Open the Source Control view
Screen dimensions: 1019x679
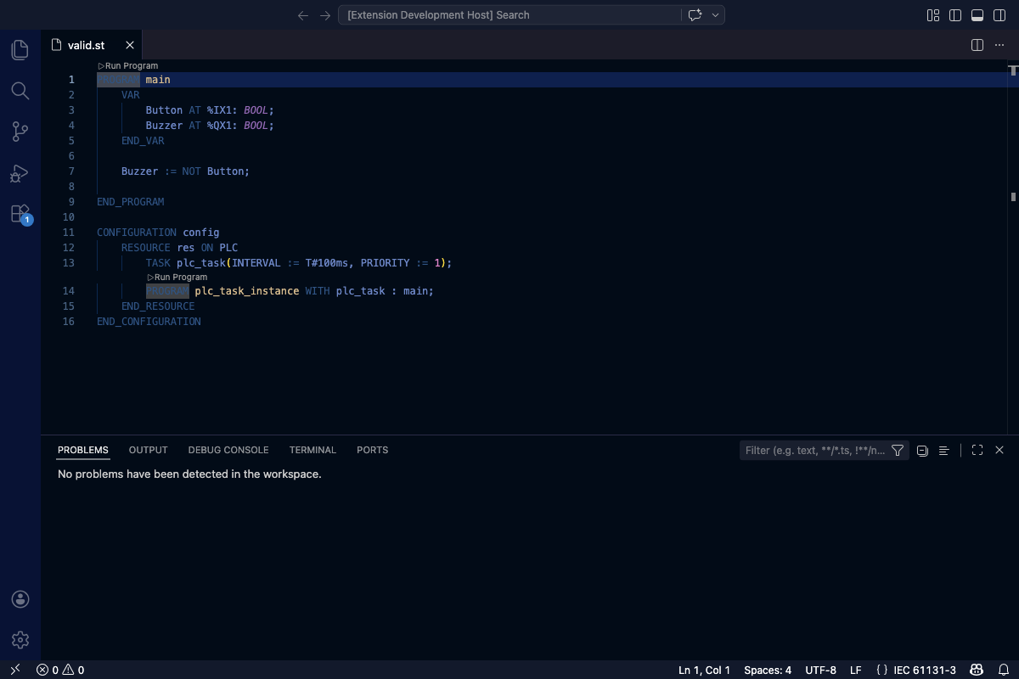coord(20,132)
